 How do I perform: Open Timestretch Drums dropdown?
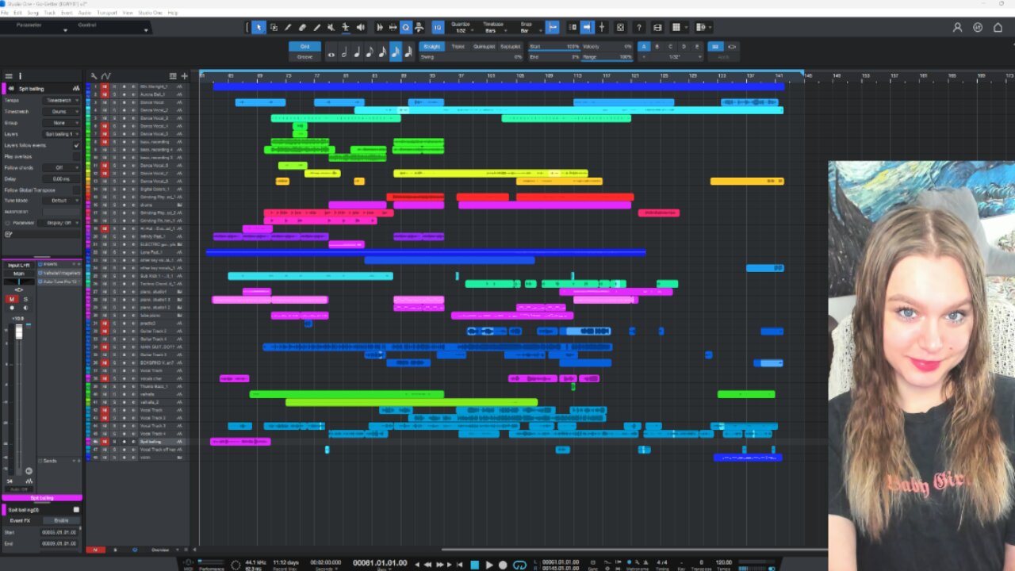pos(62,112)
